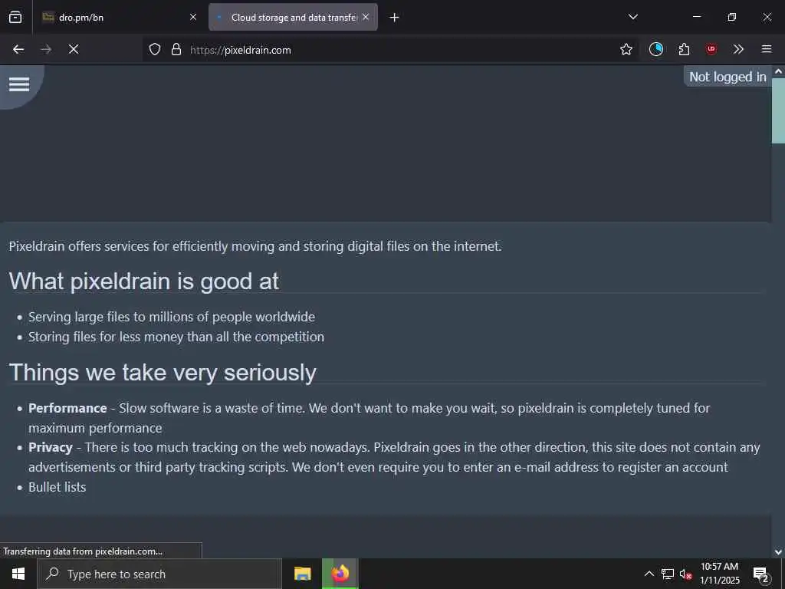Show more tools overflow chevron
The image size is (785, 589).
738,49
